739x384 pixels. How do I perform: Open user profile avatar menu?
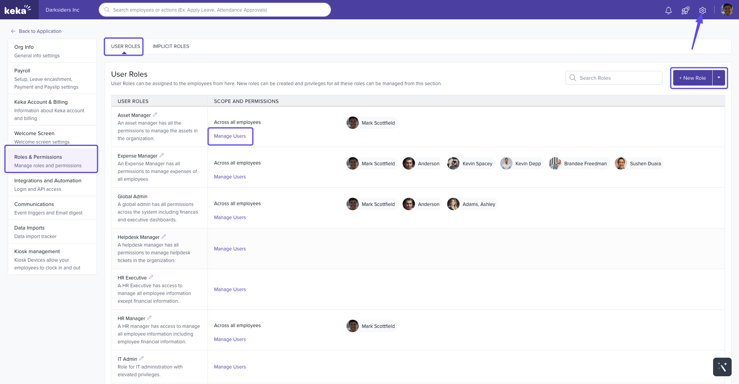point(727,10)
